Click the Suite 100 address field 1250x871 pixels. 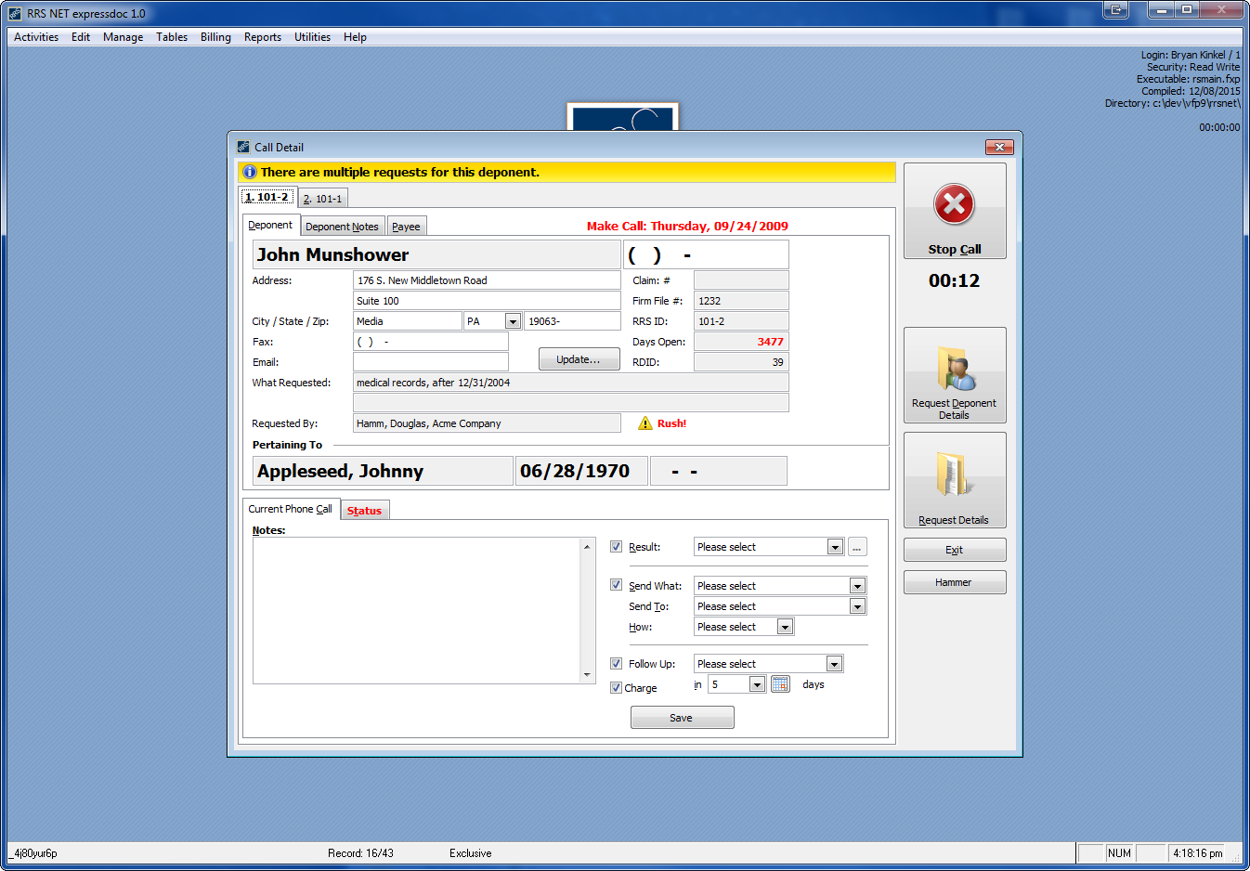coord(487,301)
